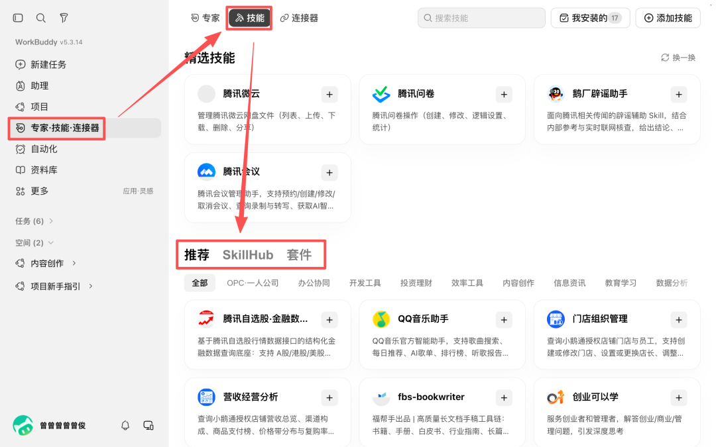716x447 pixels.
Task: Filter by 信息资讯 category
Action: [x=569, y=283]
